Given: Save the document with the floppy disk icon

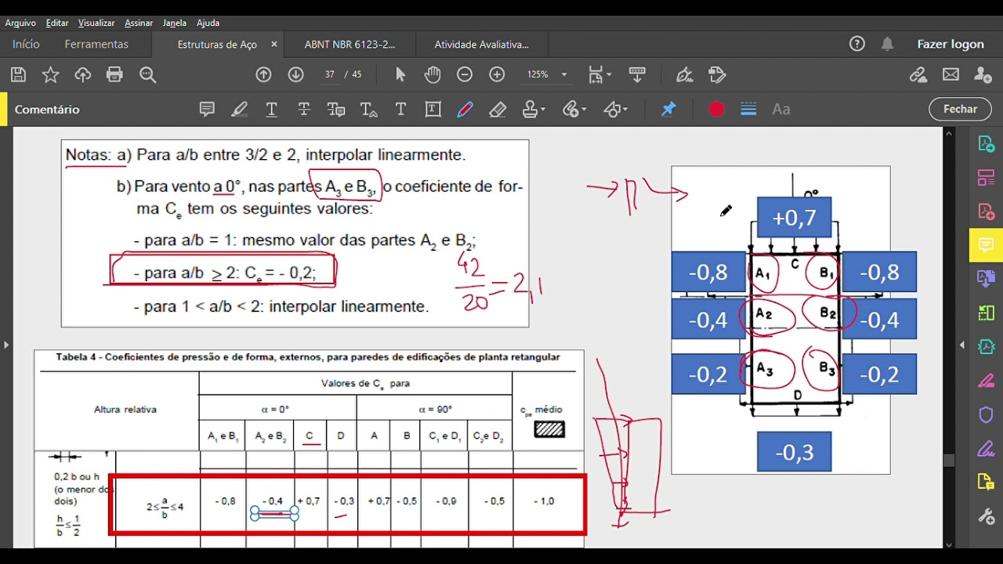Looking at the screenshot, I should (19, 75).
